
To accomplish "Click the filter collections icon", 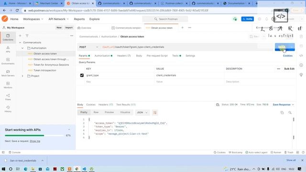I will (x=27, y=36).
